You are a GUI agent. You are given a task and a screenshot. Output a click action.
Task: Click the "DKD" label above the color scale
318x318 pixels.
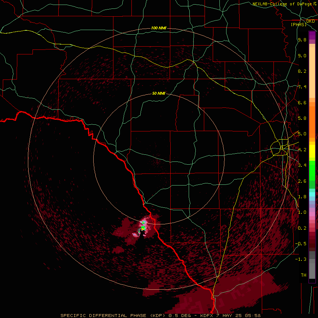click(311, 21)
